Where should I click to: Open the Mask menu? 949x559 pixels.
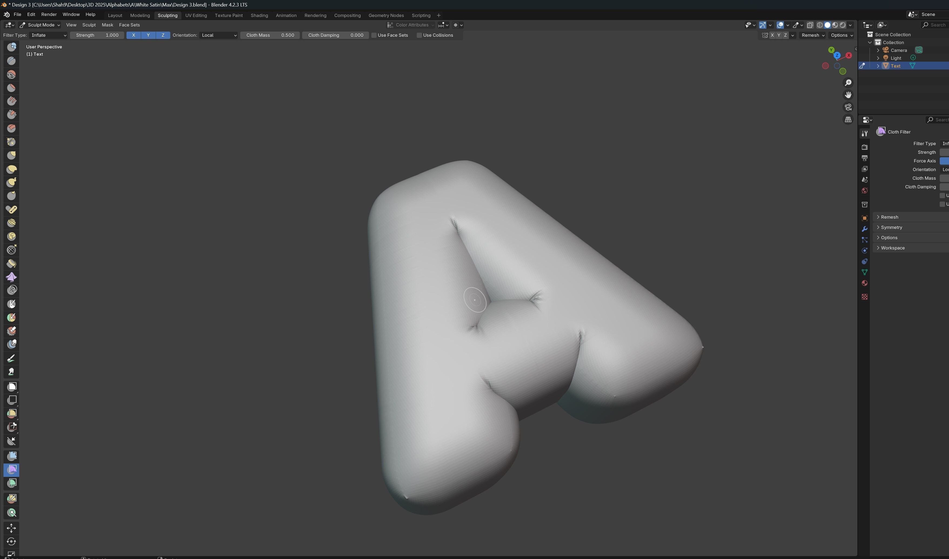[107, 25]
